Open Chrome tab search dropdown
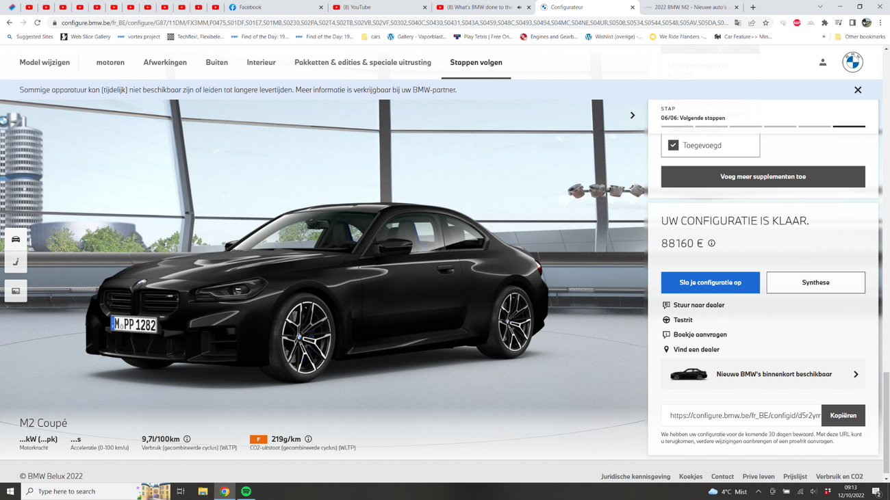The width and height of the screenshot is (890, 500). click(x=820, y=8)
